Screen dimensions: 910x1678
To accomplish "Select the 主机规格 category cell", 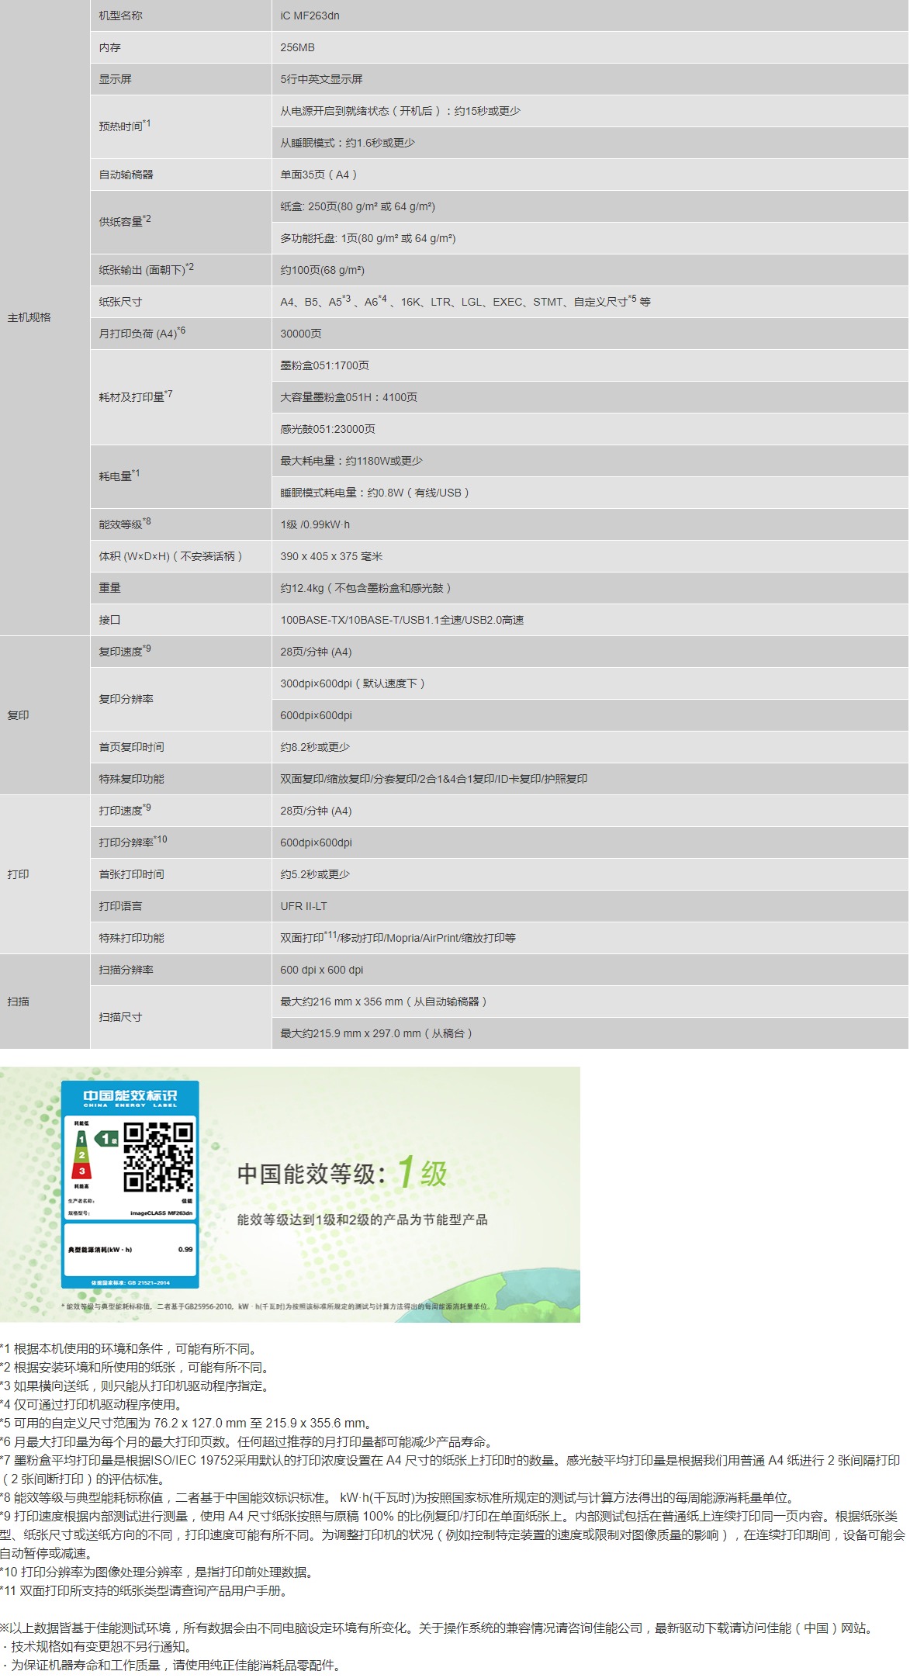I will 29,317.
